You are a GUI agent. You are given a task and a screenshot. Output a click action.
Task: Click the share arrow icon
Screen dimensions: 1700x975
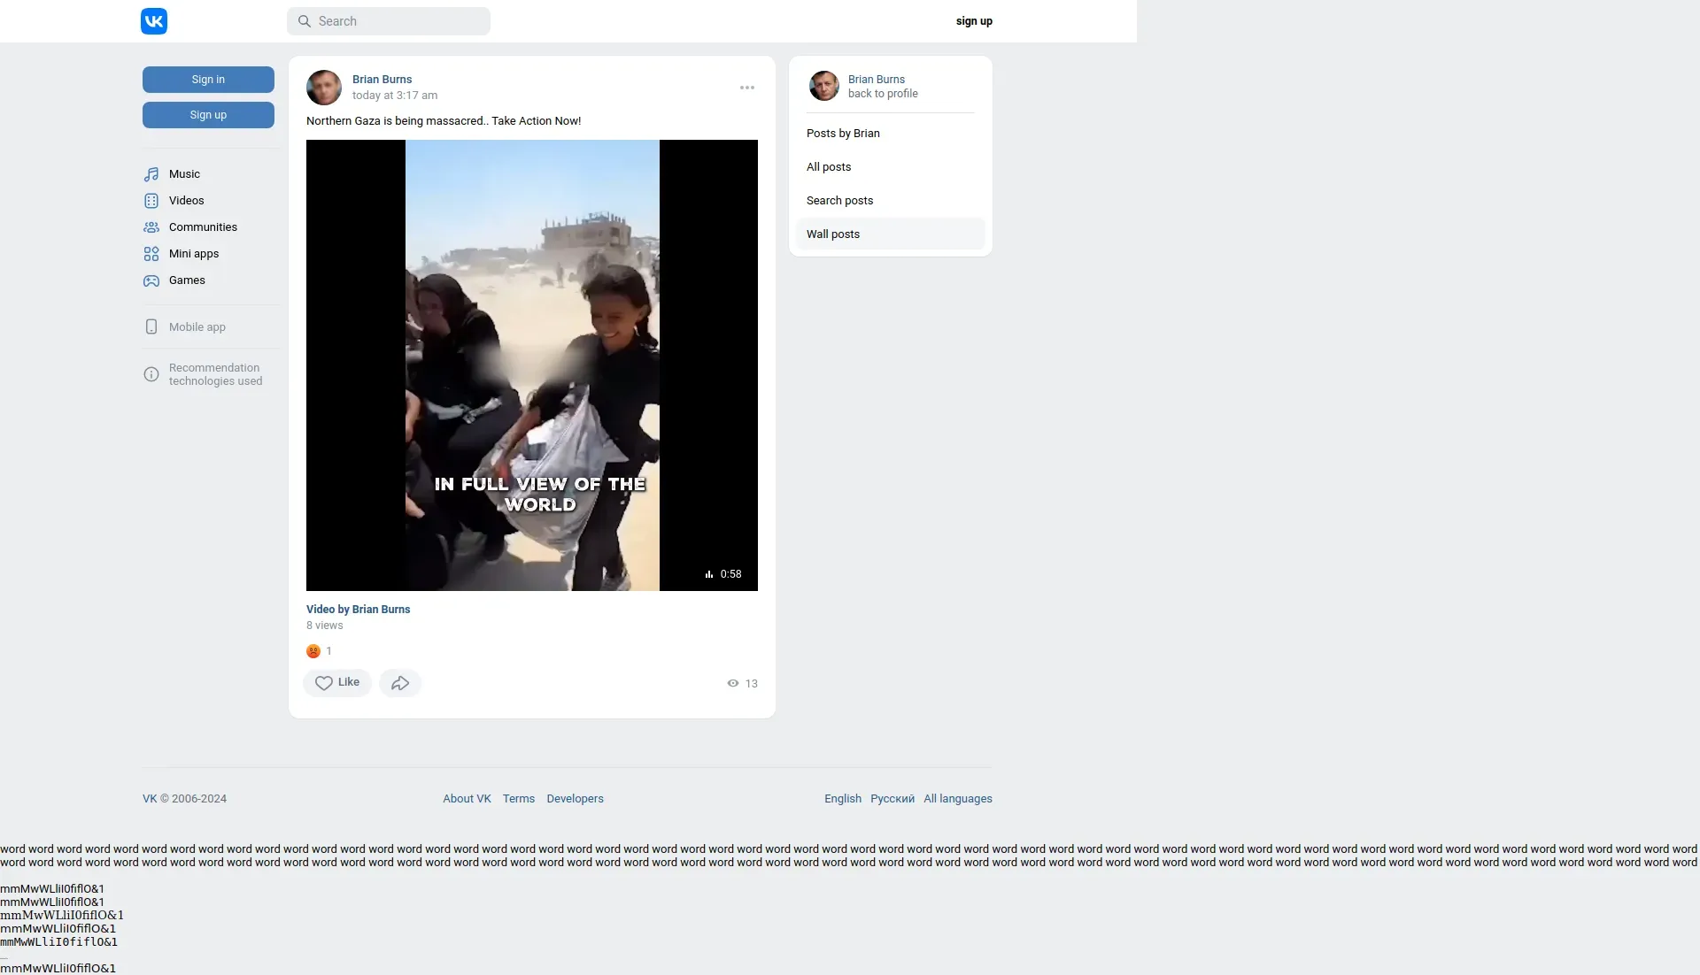pyautogui.click(x=400, y=683)
